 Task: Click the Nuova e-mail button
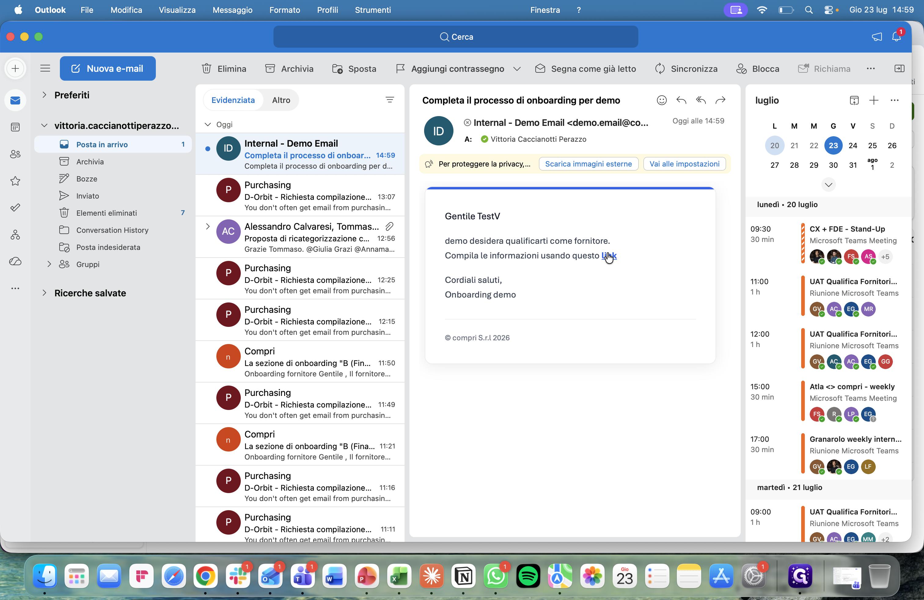pos(108,68)
